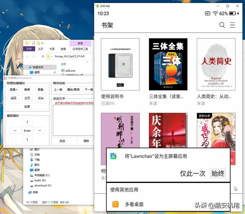
Task: Click the 清除 clear text button
Action: click(85, 141)
